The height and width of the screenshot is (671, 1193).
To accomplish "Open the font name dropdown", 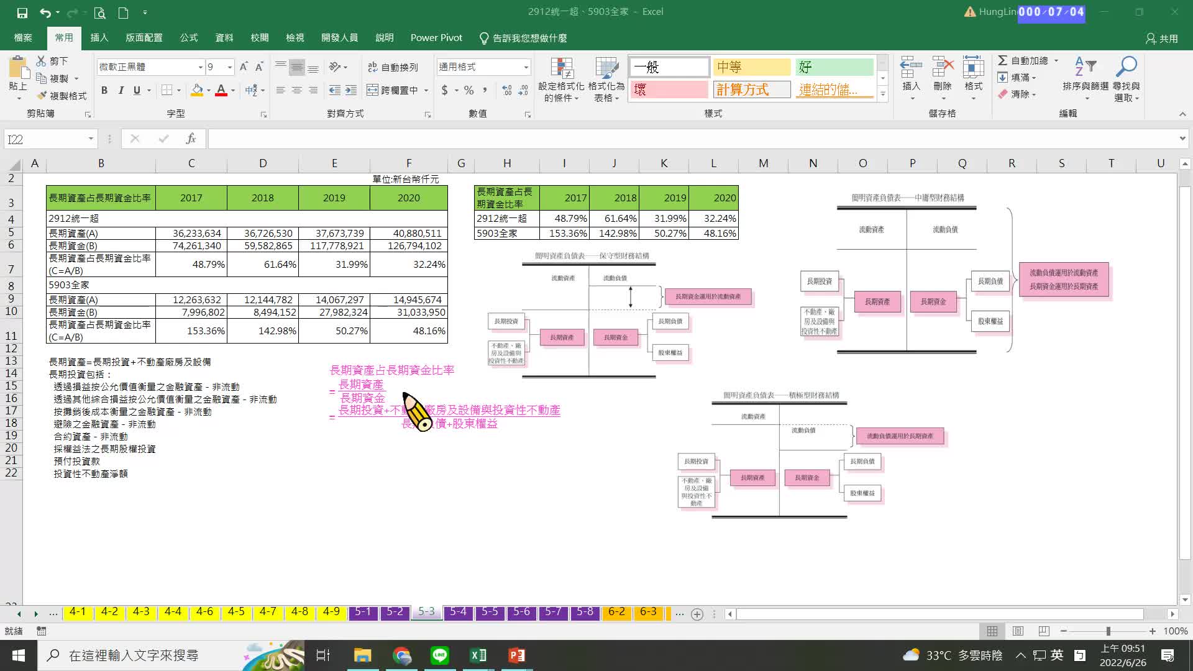I will pyautogui.click(x=201, y=67).
